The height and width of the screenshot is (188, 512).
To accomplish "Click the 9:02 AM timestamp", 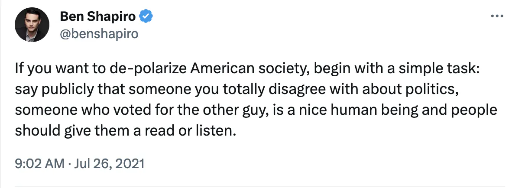I will (x=39, y=163).
